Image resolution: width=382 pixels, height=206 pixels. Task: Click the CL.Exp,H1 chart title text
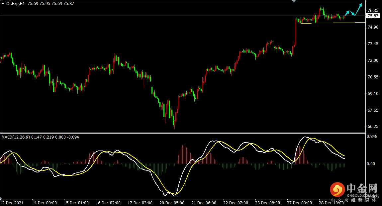16,4
